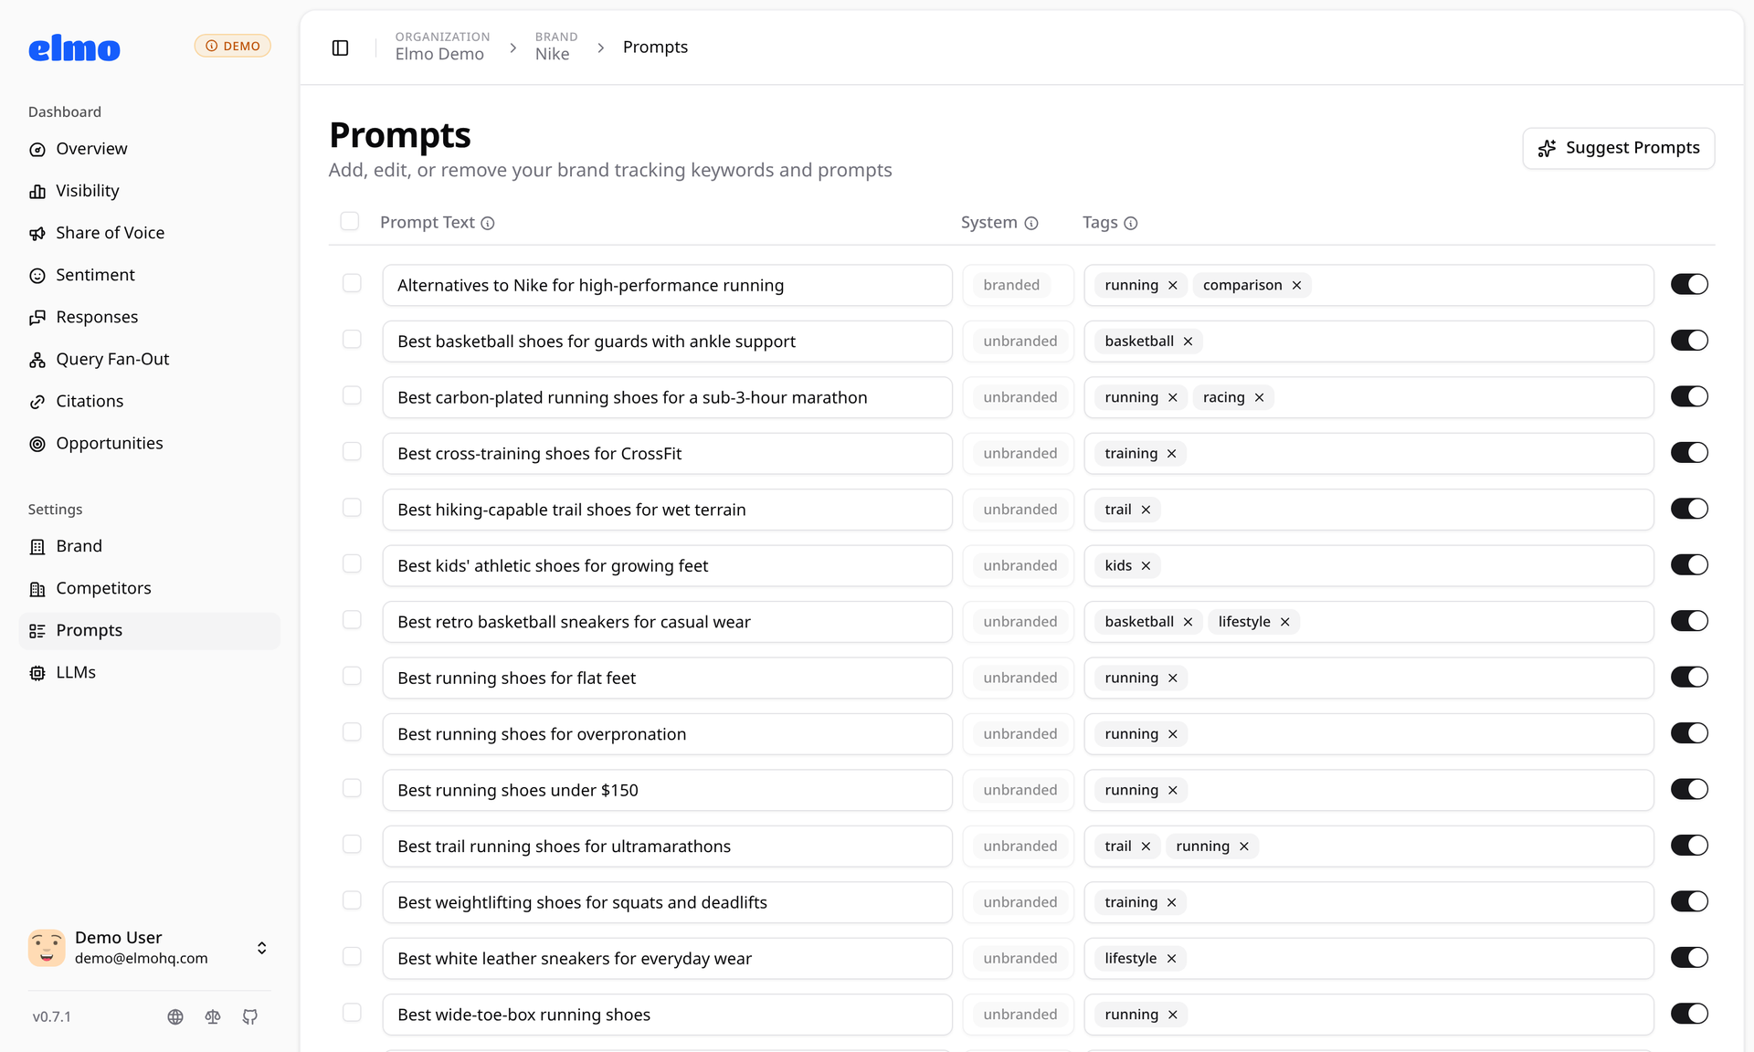Click the globe website icon

175,1016
